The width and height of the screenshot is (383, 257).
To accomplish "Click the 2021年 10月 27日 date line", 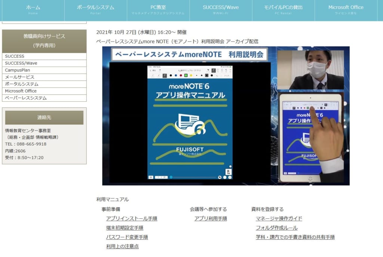I will [141, 32].
